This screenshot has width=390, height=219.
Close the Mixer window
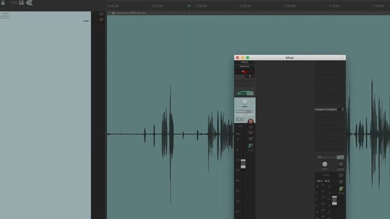click(238, 58)
